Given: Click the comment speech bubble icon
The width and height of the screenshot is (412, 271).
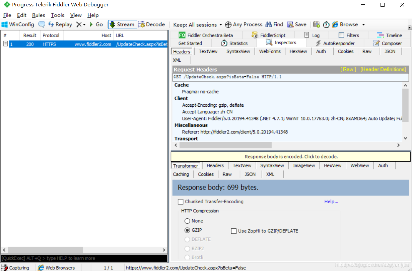Looking at the screenshot, I should pos(42,24).
